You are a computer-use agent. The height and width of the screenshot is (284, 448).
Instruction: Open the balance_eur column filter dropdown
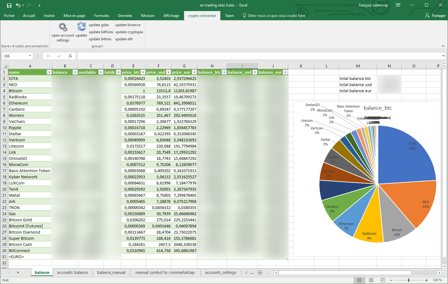(x=285, y=72)
